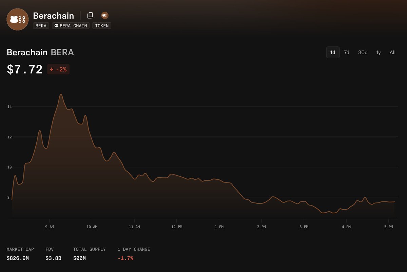Screen dimensions: 407x272
Task: Click the 12 PM time axis label
Action: tap(176, 227)
